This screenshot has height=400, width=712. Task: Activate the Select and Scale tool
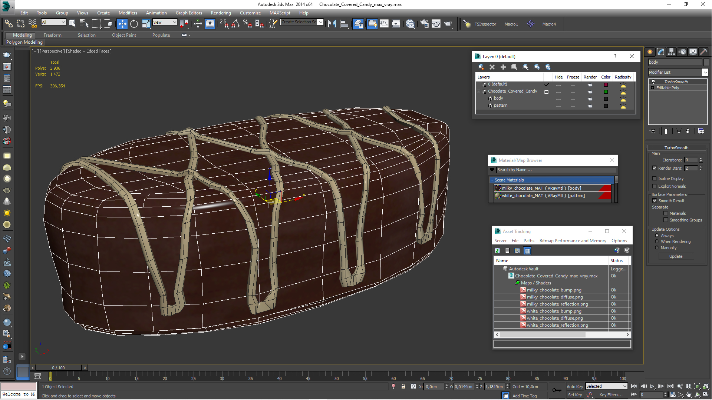pyautogui.click(x=146, y=24)
